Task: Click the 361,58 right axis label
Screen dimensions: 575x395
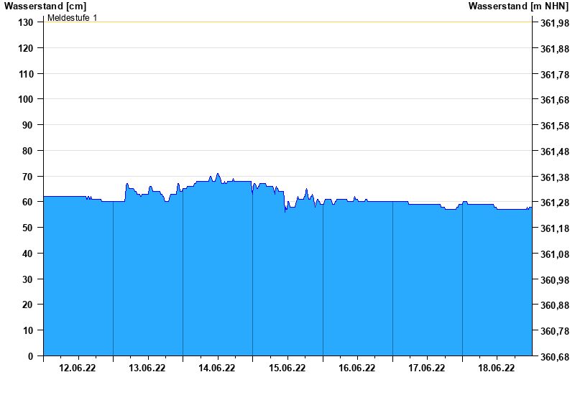Action: pyautogui.click(x=553, y=126)
